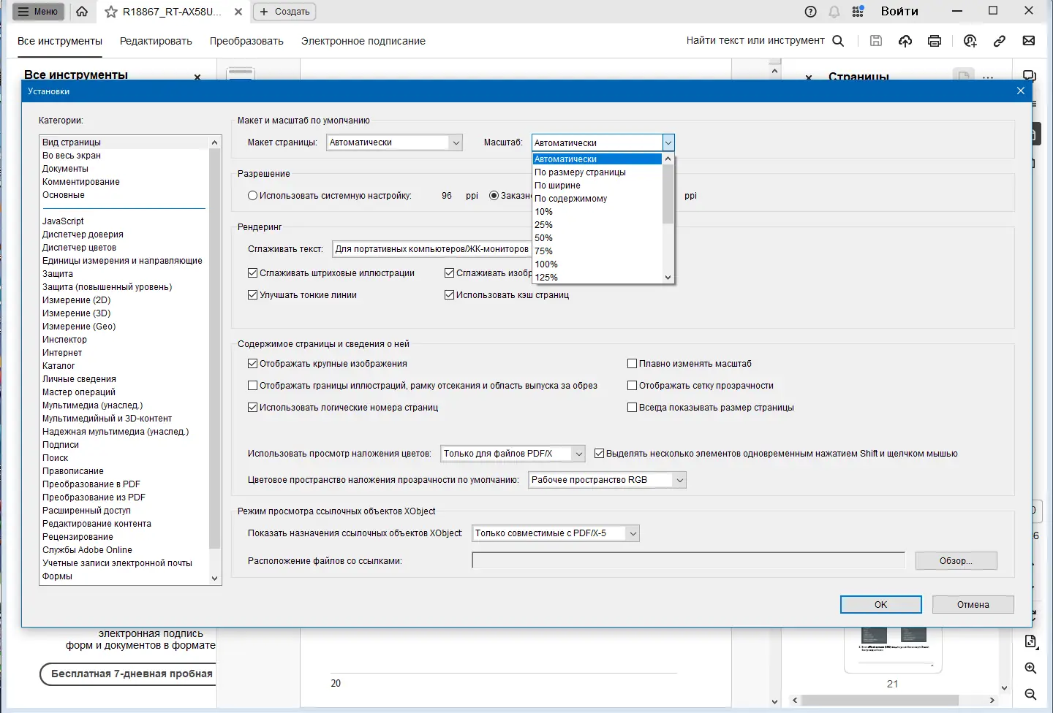
Task: Open the Меню hamburger button
Action: (38, 12)
